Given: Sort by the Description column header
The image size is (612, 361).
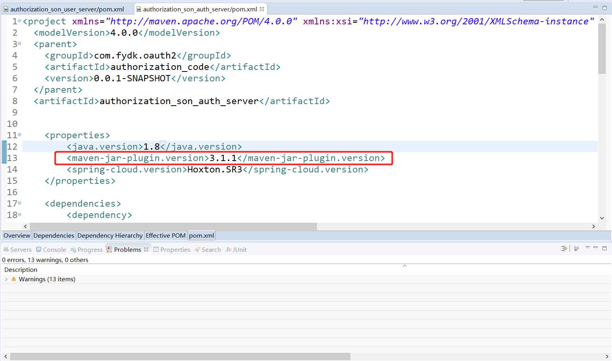Looking at the screenshot, I should click(21, 270).
